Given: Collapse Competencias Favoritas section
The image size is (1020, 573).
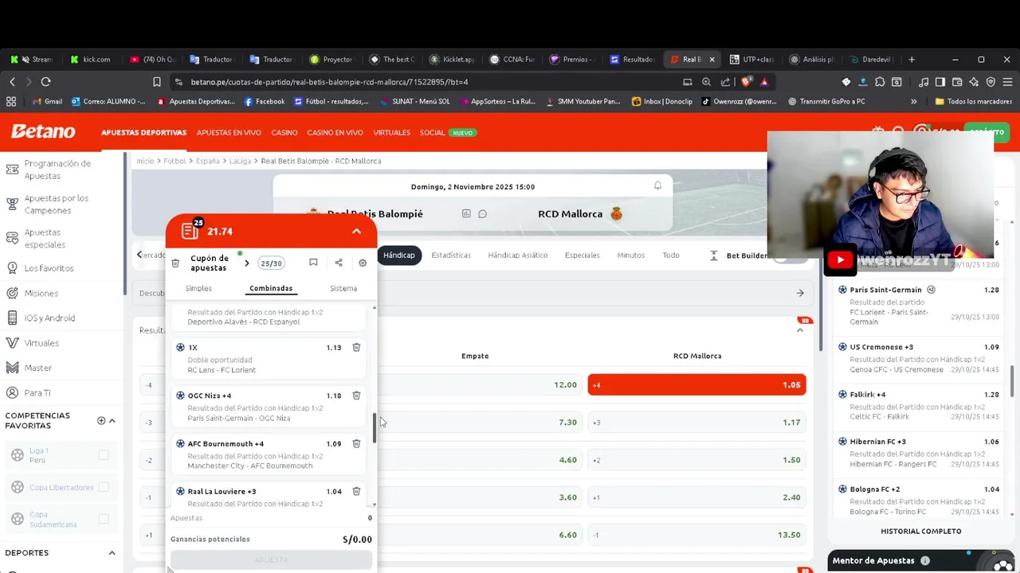Looking at the screenshot, I should click(x=112, y=420).
